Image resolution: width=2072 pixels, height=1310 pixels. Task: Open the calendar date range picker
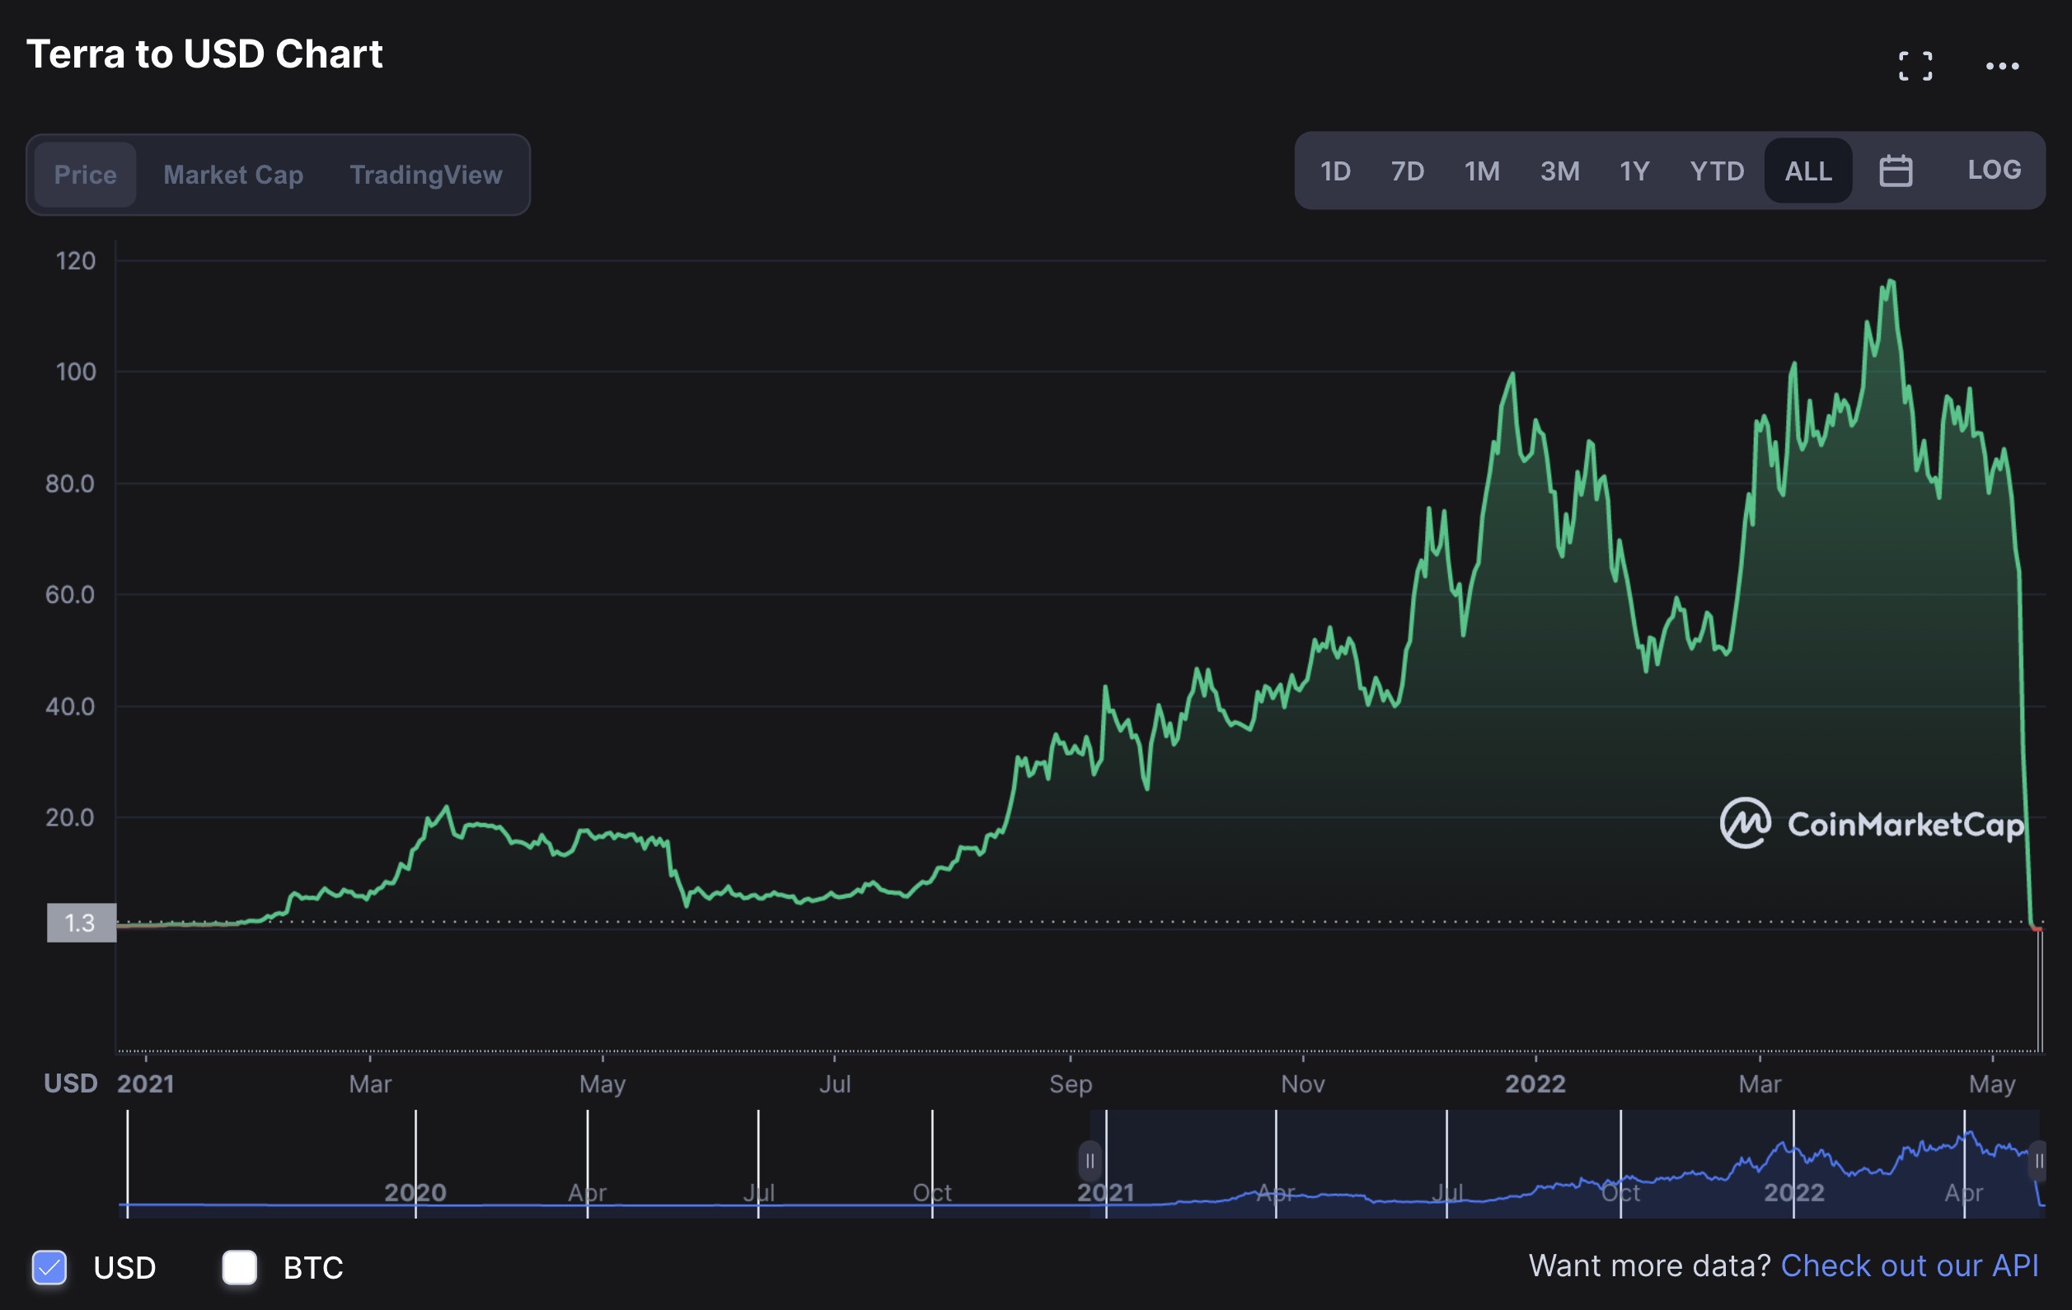(x=1896, y=171)
